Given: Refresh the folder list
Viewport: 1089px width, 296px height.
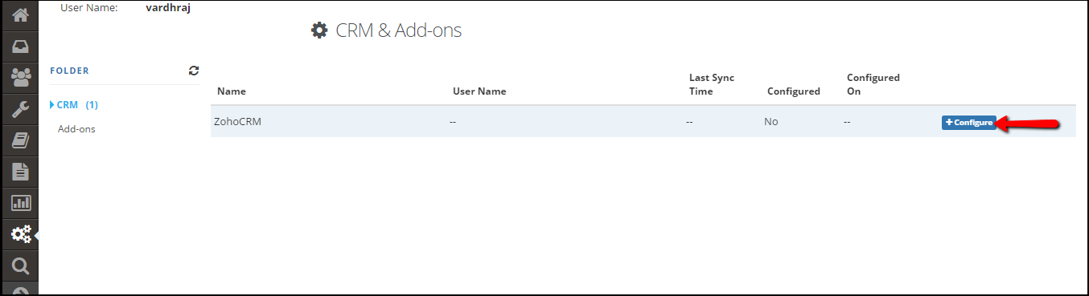Looking at the screenshot, I should click(x=194, y=71).
